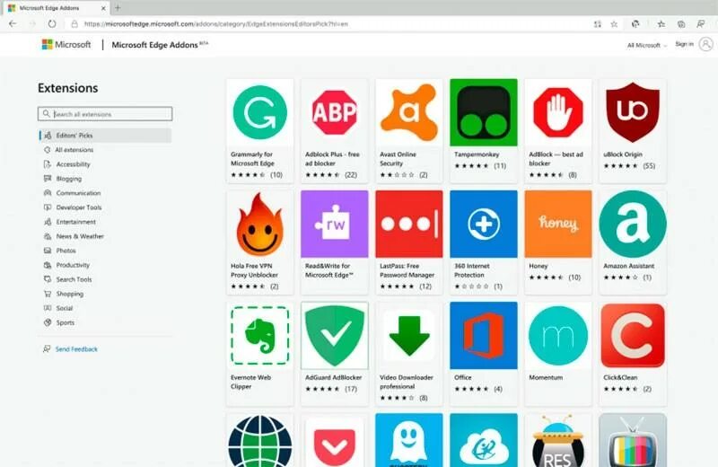The image size is (718, 467).
Task: Select the Hola Free VPN flame icon
Action: pyautogui.click(x=259, y=225)
